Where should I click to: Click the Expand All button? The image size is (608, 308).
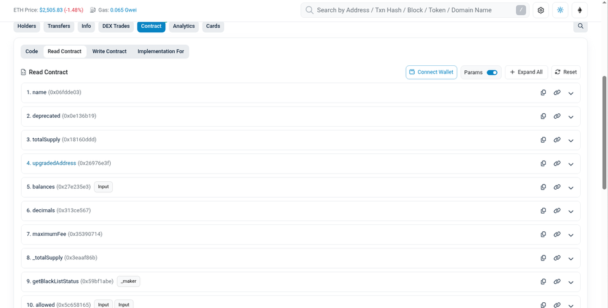pyautogui.click(x=526, y=72)
